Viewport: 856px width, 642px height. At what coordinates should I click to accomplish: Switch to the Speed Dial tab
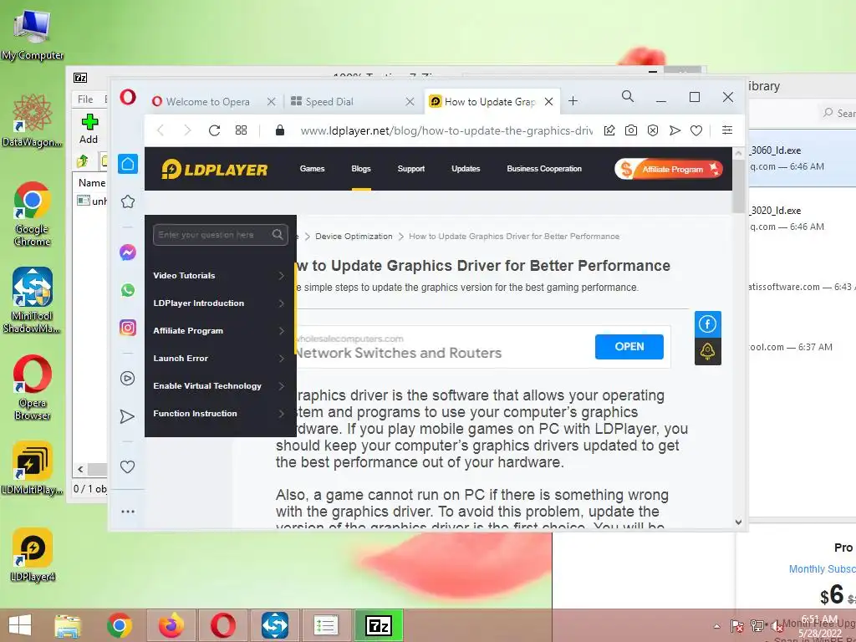329,101
